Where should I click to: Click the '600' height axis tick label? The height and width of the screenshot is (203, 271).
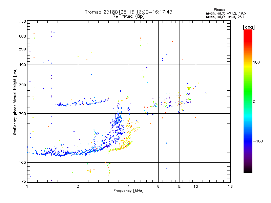pyautogui.click(x=22, y=36)
